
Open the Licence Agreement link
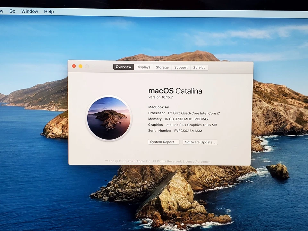click(x=197, y=162)
